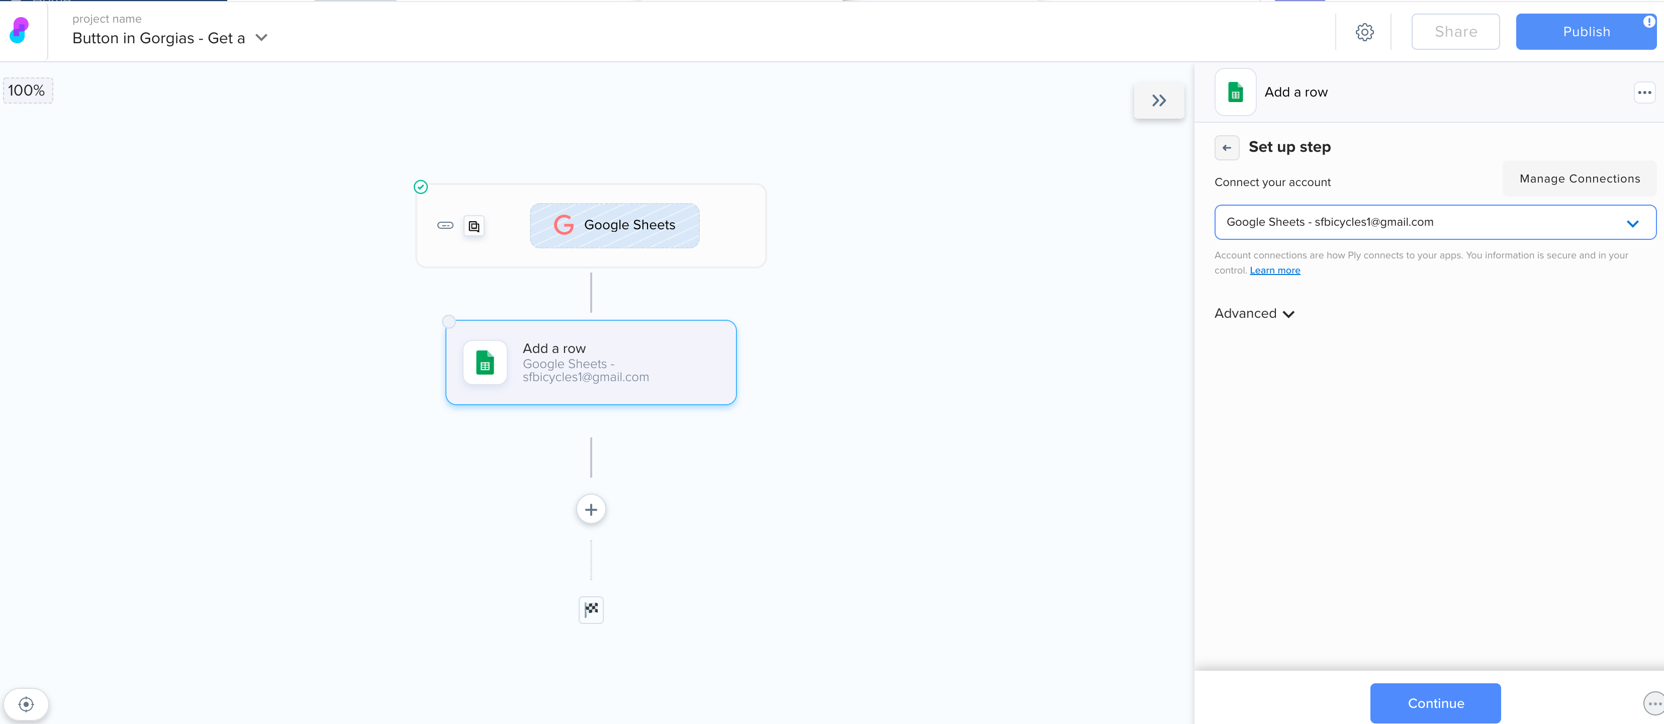Click the plus icon to add step
Viewport: 1664px width, 724px height.
pos(590,510)
